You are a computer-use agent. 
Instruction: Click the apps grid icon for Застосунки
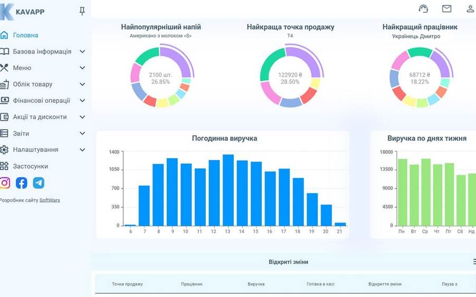tap(4, 166)
